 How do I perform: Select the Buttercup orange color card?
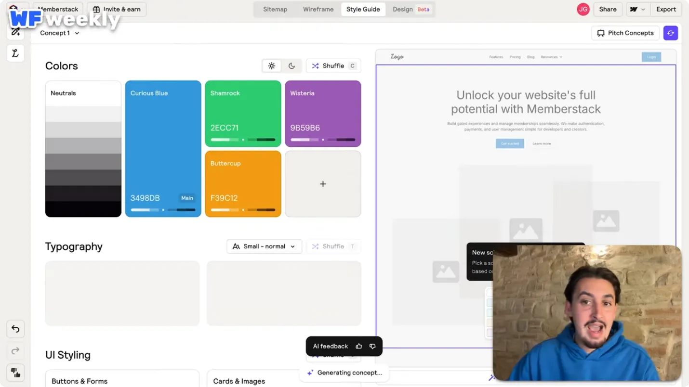[x=243, y=184]
